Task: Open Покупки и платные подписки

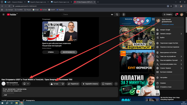Action: (x=169, y=47)
